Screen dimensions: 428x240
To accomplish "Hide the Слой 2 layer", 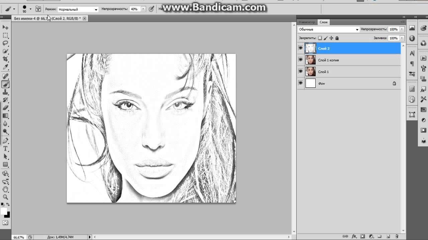I will click(301, 48).
